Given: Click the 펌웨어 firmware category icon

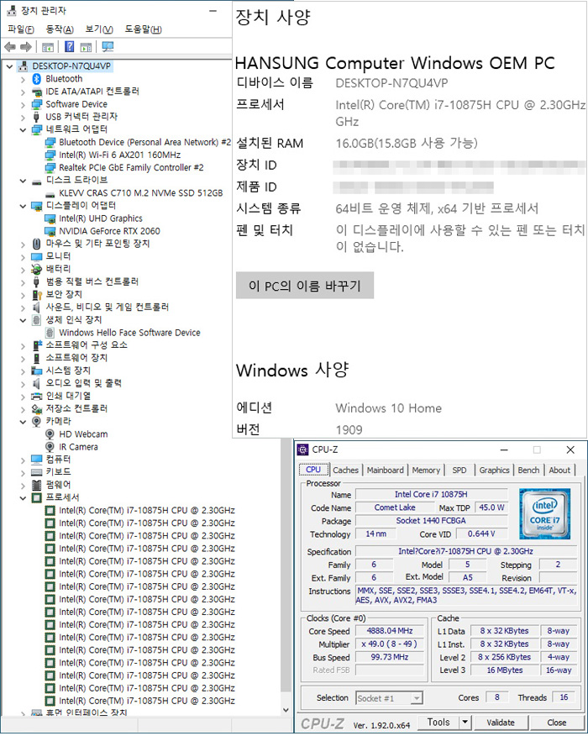Looking at the screenshot, I should (x=37, y=485).
